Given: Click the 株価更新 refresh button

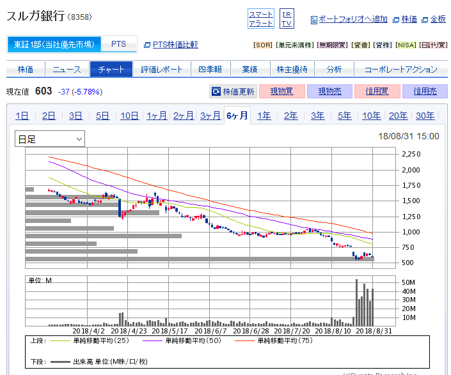Looking at the screenshot, I should (233, 91).
